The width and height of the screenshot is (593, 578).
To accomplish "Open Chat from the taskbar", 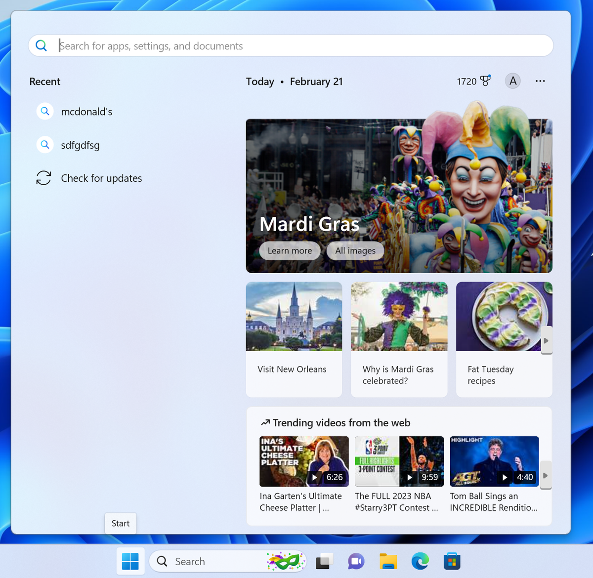I will (356, 561).
